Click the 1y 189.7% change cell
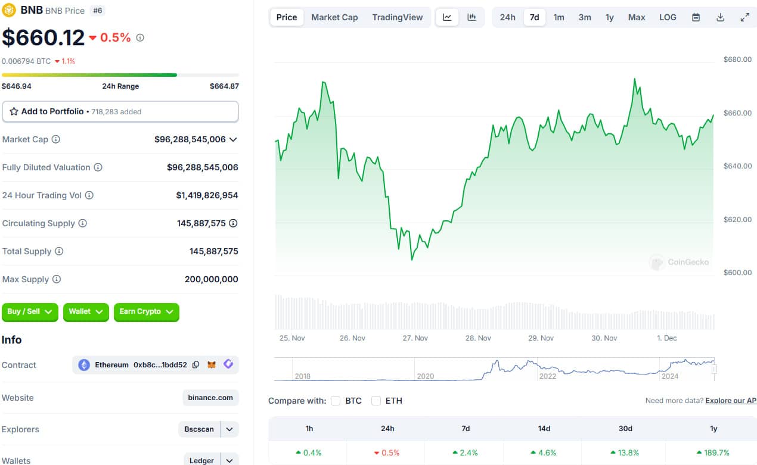Viewport: 757px width, 465px height. (x=713, y=452)
